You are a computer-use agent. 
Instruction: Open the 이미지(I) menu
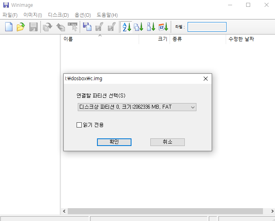[32, 15]
